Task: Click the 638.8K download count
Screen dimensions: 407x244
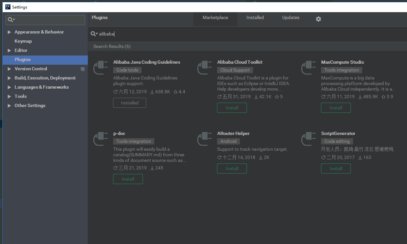Action: [160, 92]
